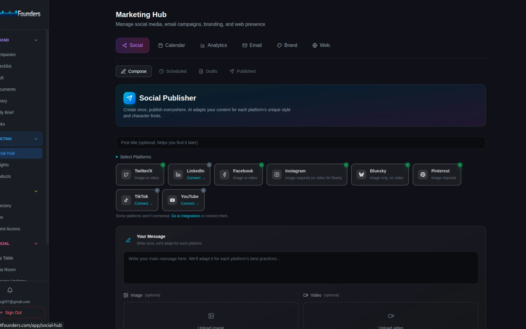Screen dimensions: 526x329
Task: Open the notification bell in the sidebar
Action: (10, 290)
